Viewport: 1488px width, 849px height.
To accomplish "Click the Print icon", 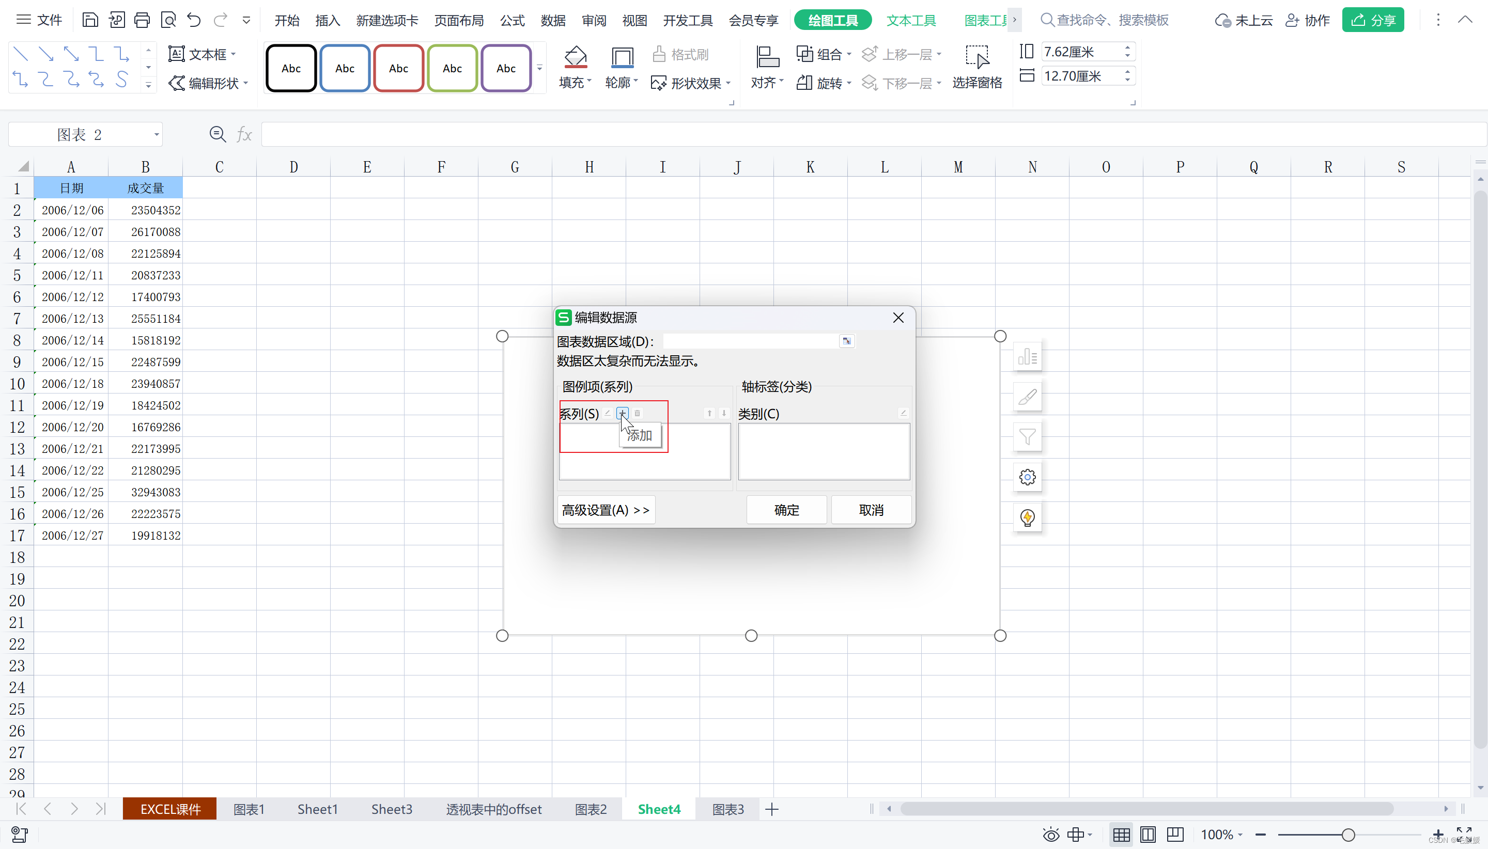I will coord(142,21).
